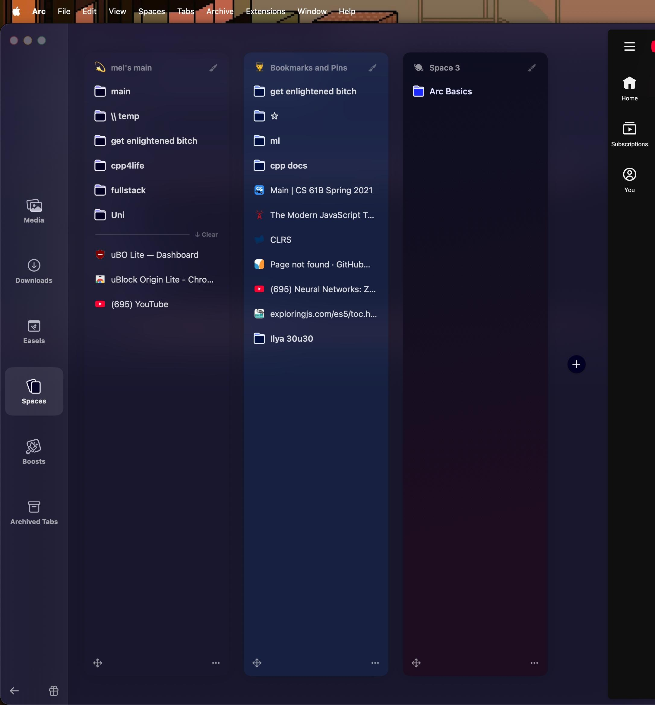This screenshot has height=705, width=655.
Task: Open the Archive menu
Action: click(220, 11)
